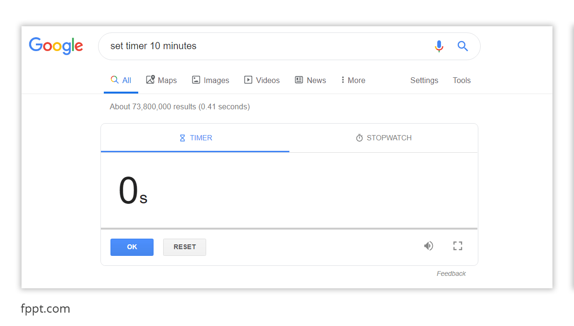Screen dimensions: 574x326
Task: Show News search results
Action: pyautogui.click(x=310, y=80)
